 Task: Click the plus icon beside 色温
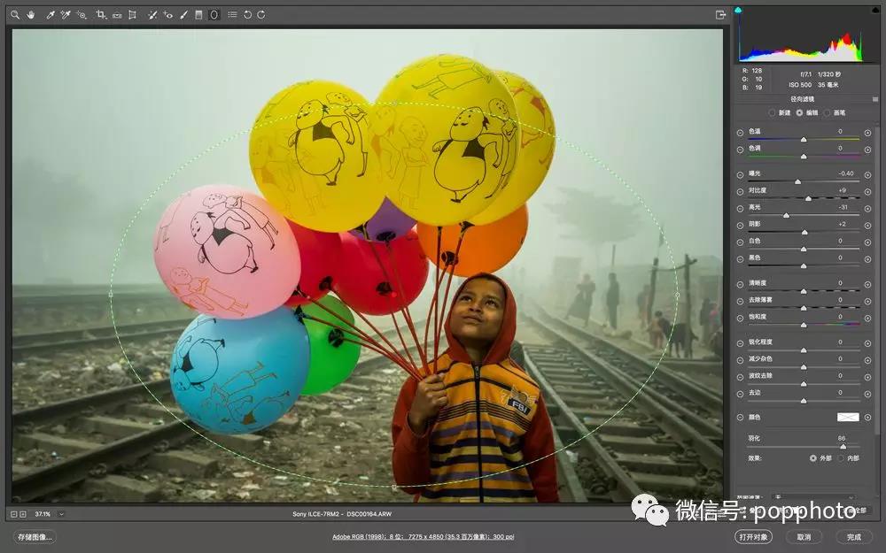point(868,134)
